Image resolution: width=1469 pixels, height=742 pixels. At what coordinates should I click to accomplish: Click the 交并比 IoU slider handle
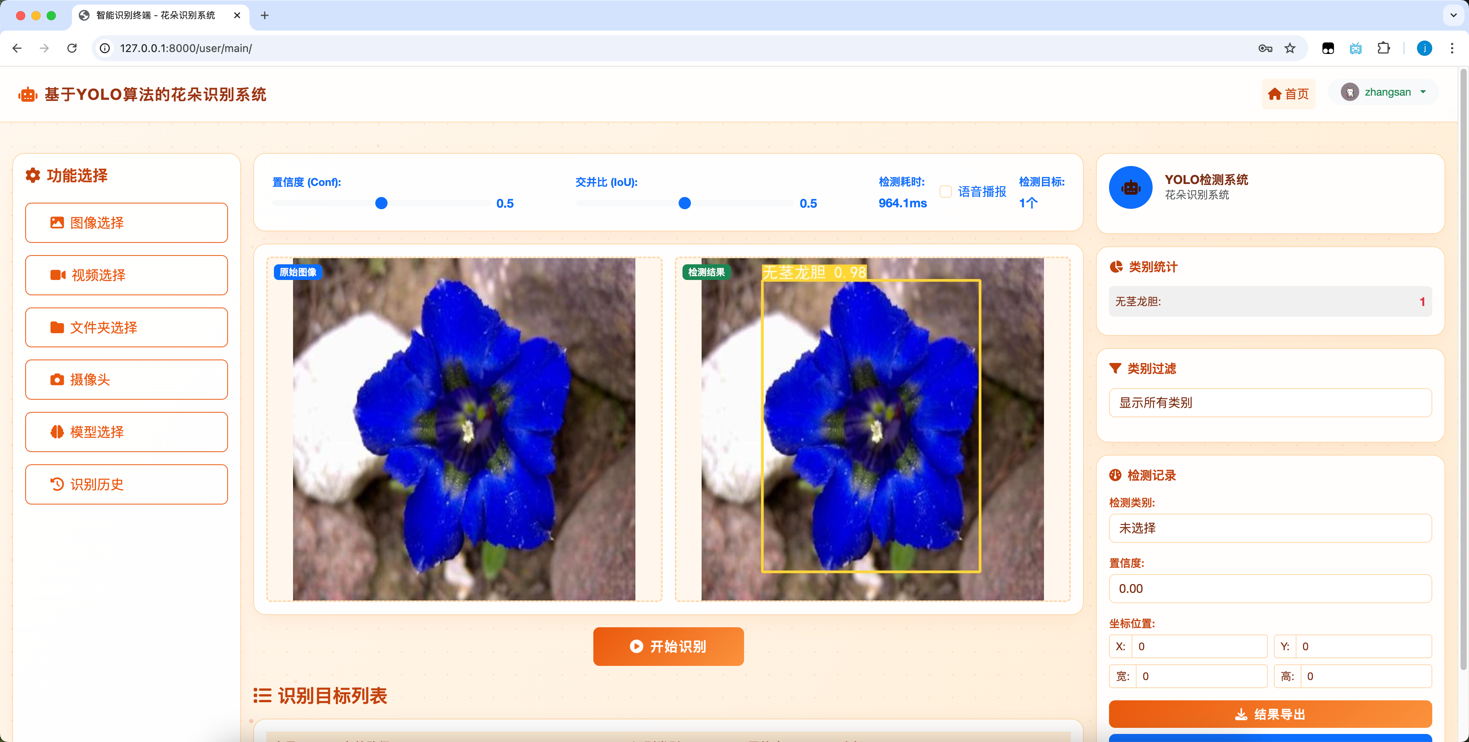point(684,203)
